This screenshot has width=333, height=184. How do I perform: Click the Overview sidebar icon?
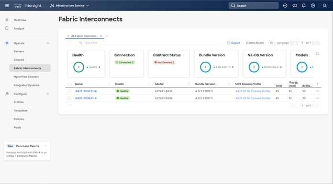[x=7, y=20]
